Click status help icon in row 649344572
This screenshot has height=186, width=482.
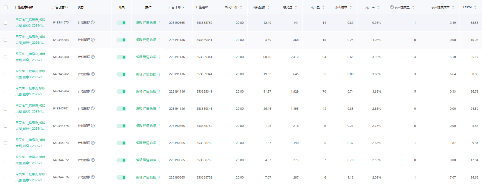[x=93, y=160]
